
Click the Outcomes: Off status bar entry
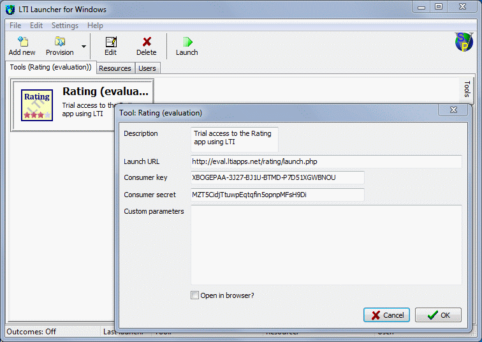[31, 332]
